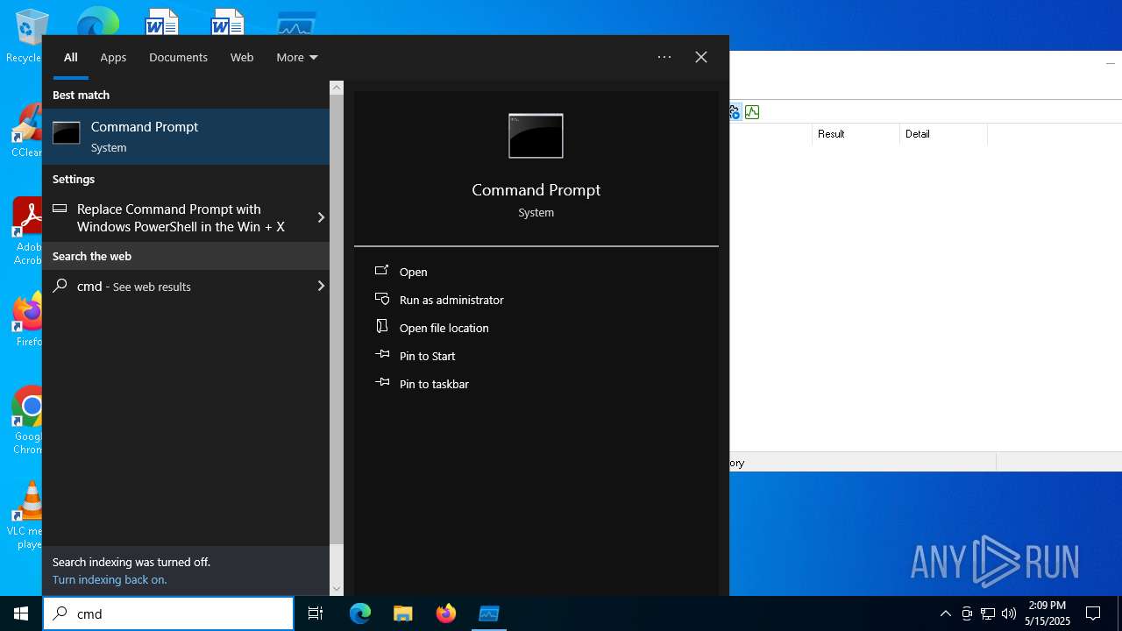Click green graph toolbar icon in background window

[752, 112]
